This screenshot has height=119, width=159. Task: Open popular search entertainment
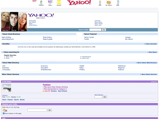click(86, 57)
